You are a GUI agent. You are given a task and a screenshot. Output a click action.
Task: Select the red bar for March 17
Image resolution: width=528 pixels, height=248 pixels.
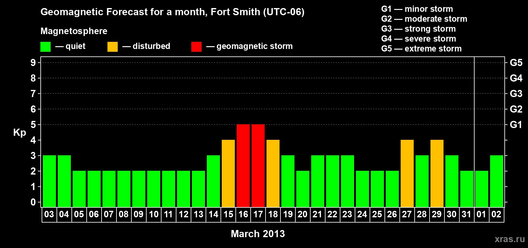258,166
